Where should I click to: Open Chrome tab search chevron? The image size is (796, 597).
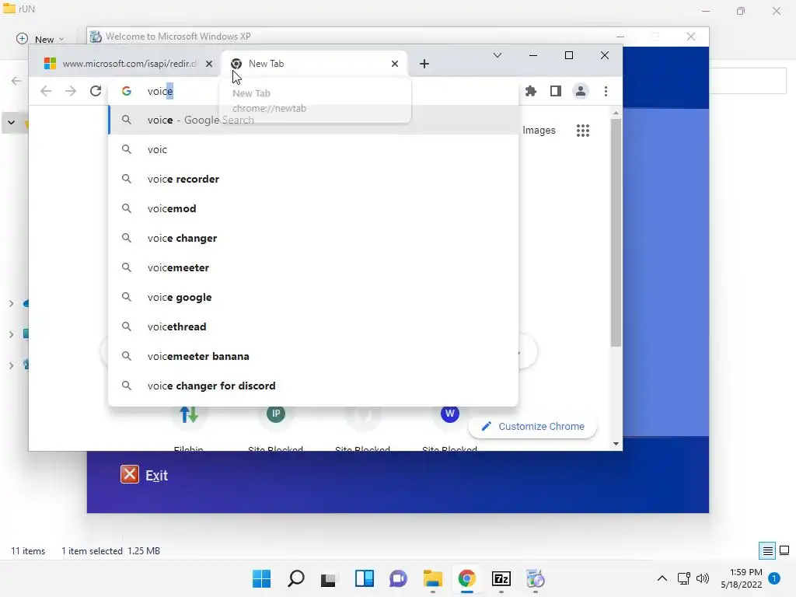[497, 55]
